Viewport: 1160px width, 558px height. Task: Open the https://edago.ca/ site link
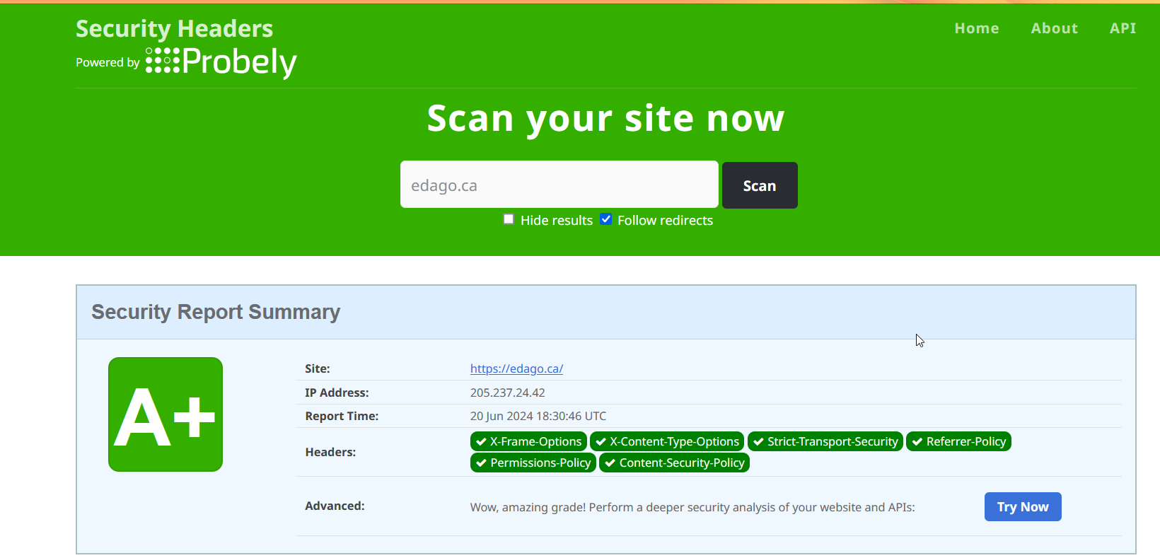516,368
